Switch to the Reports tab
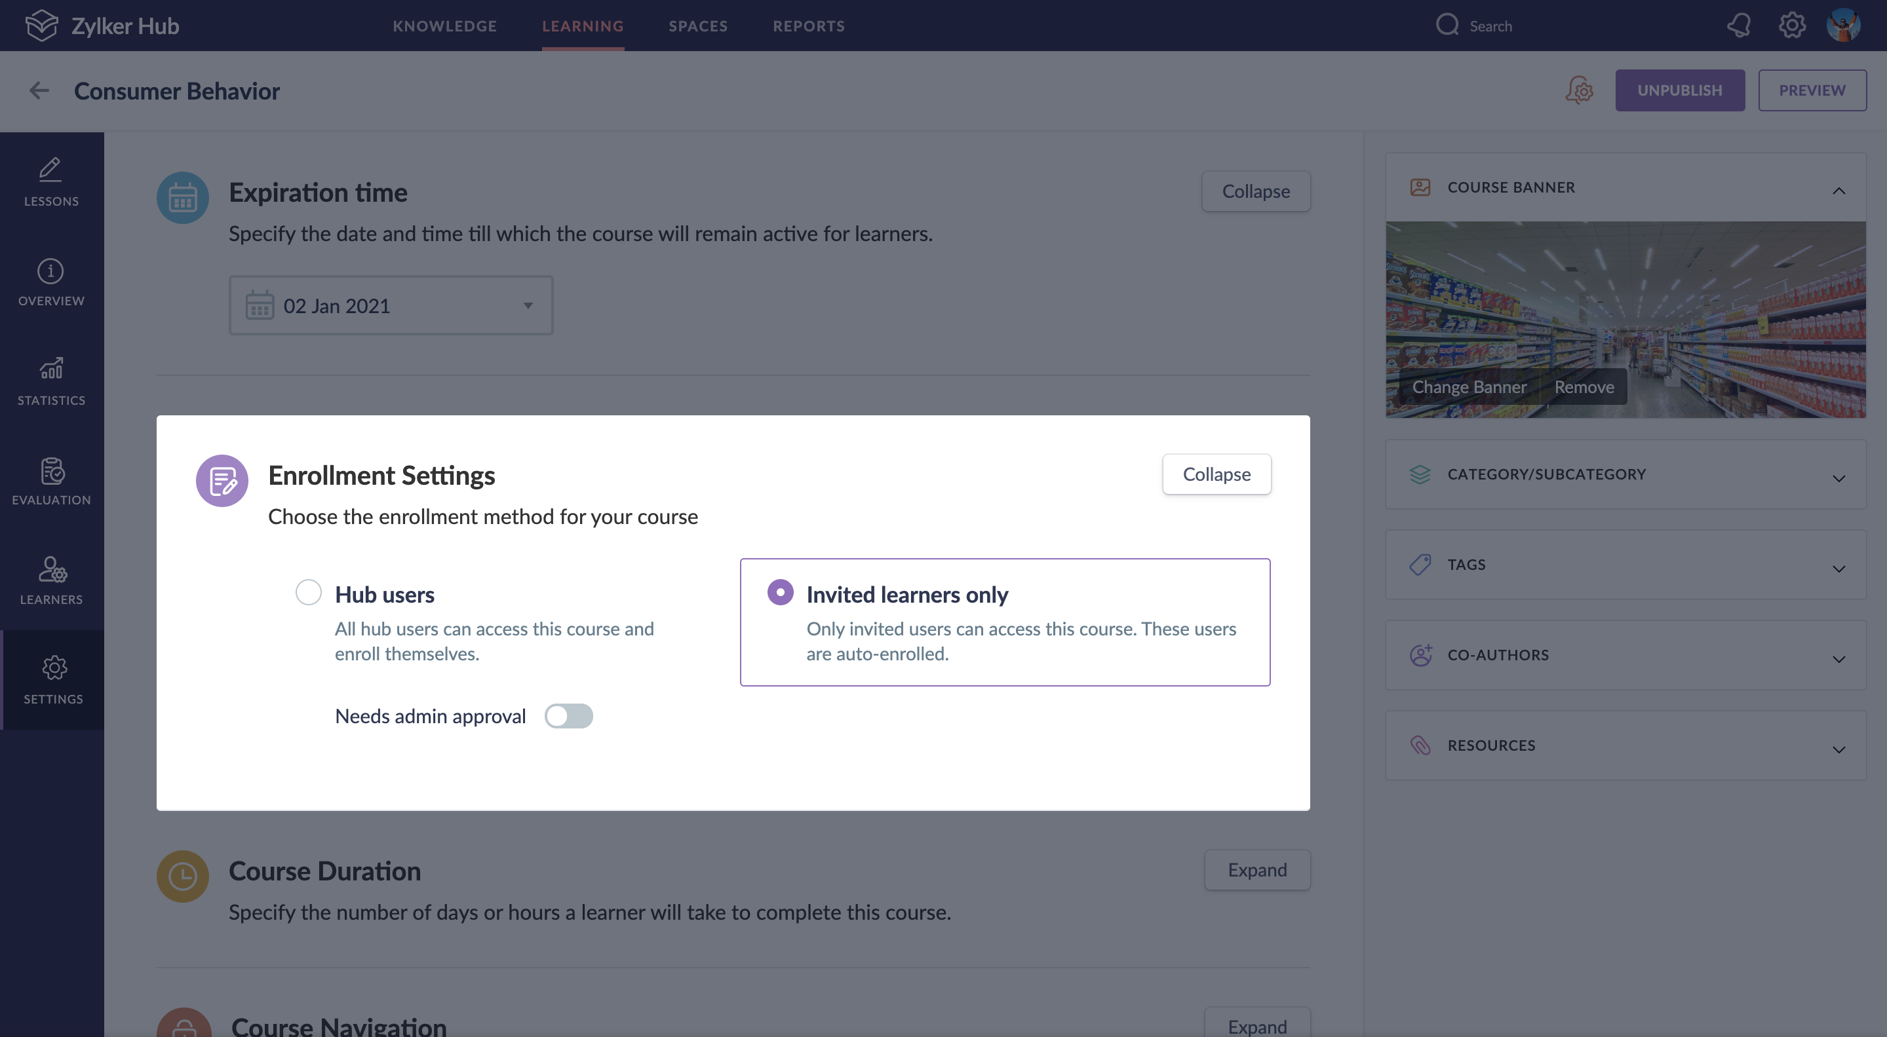 click(x=809, y=26)
